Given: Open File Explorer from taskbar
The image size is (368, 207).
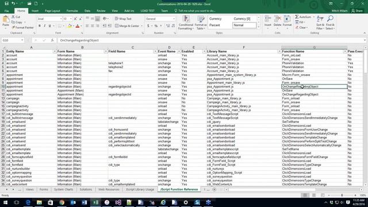Looking at the screenshot, I should point(39,202).
